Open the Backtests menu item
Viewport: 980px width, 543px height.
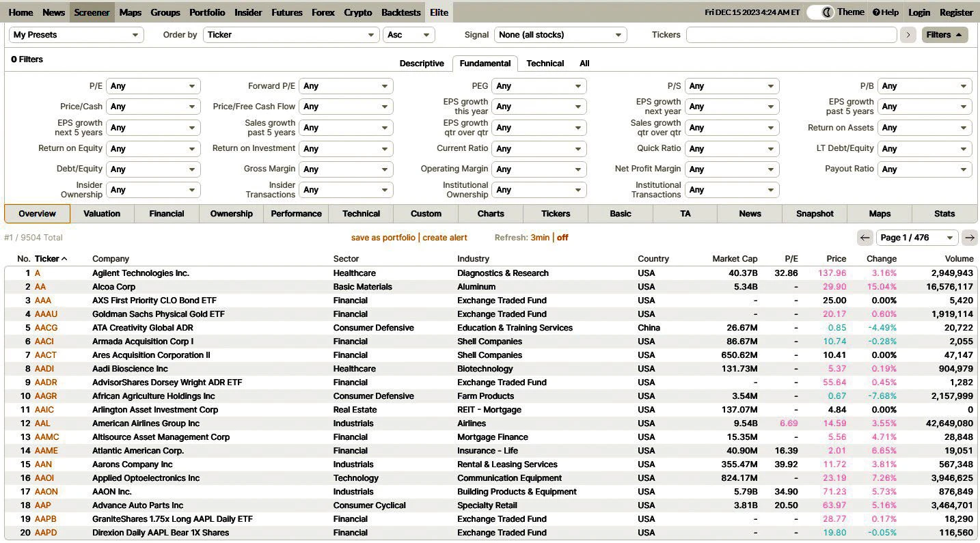pyautogui.click(x=401, y=12)
